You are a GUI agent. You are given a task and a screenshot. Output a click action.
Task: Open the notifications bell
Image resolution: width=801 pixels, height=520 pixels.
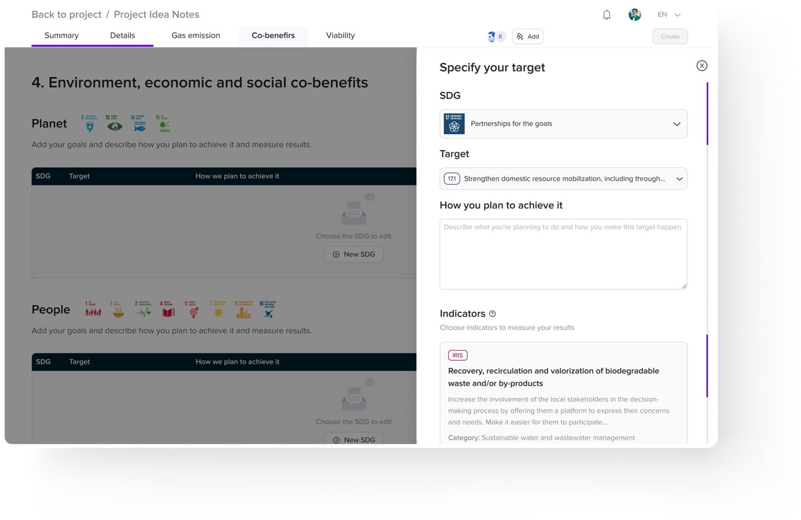606,15
